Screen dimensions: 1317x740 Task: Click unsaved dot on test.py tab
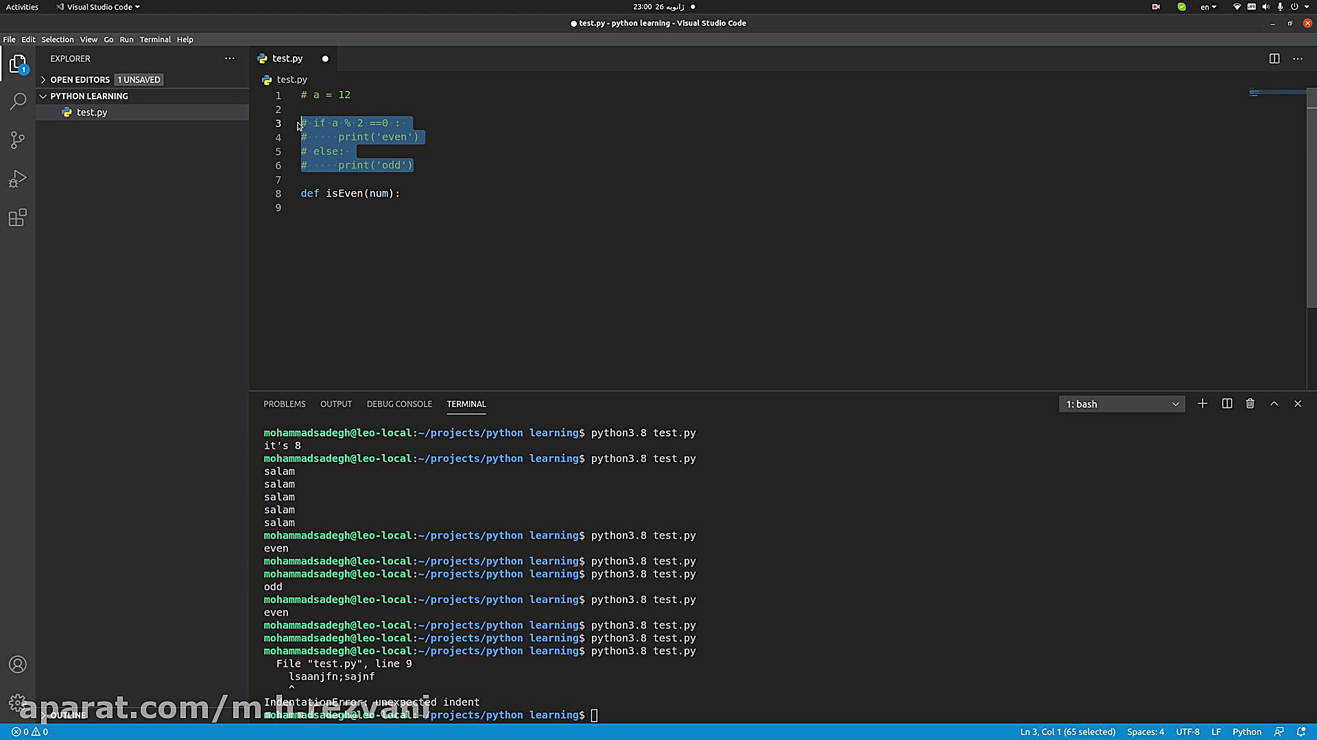[325, 59]
